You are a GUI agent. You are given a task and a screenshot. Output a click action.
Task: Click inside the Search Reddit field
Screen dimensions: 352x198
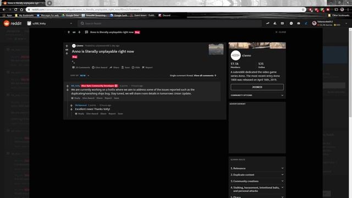pos(170,23)
